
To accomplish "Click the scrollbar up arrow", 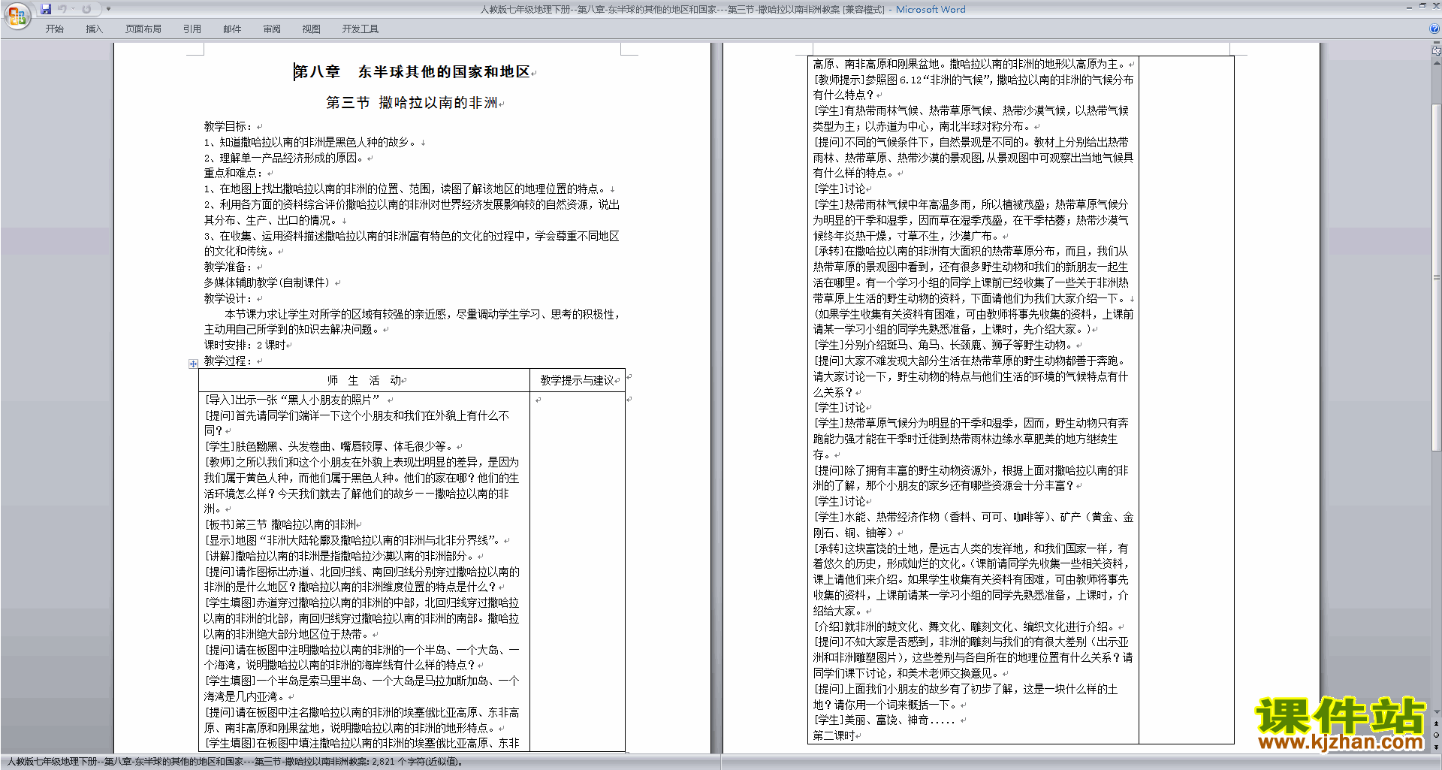I will click(1436, 63).
